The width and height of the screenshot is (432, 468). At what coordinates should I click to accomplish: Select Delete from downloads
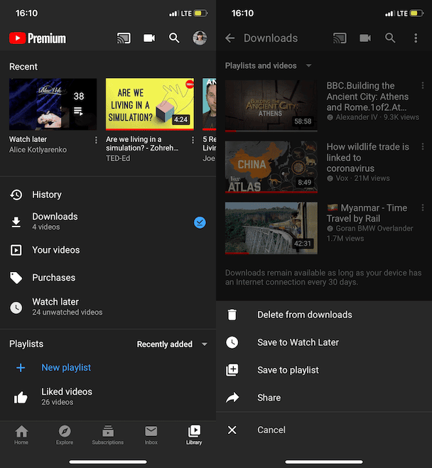click(x=304, y=315)
